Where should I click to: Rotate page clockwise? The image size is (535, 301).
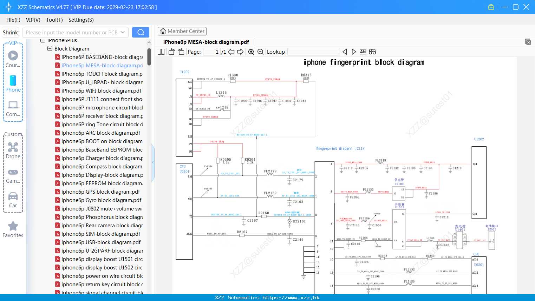(181, 52)
